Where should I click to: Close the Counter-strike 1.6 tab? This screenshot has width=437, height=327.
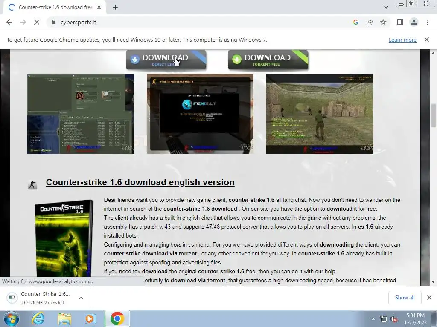click(x=99, y=7)
